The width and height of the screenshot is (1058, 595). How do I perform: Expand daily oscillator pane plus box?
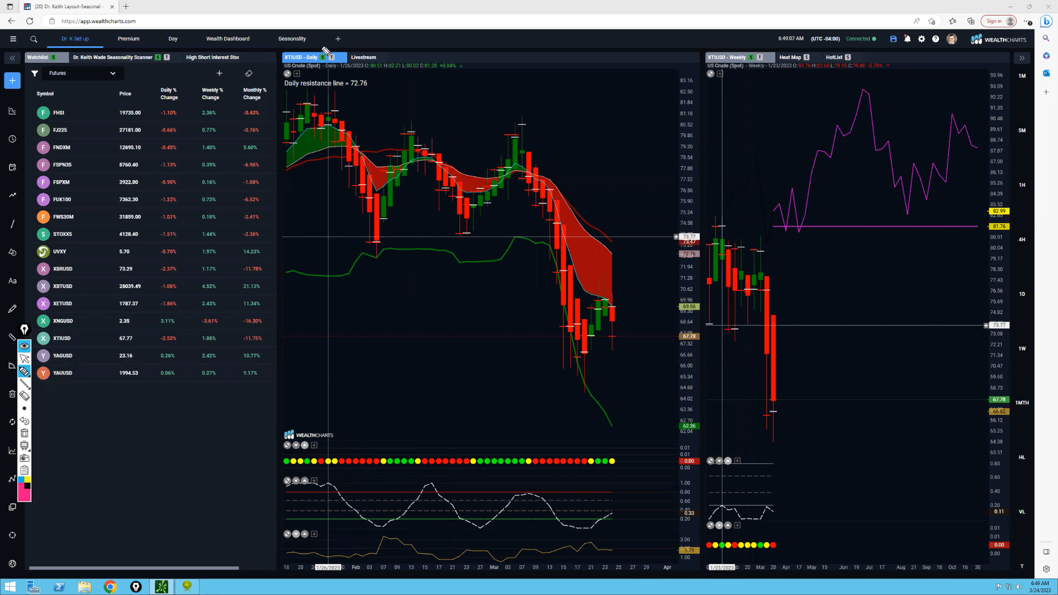(x=314, y=481)
